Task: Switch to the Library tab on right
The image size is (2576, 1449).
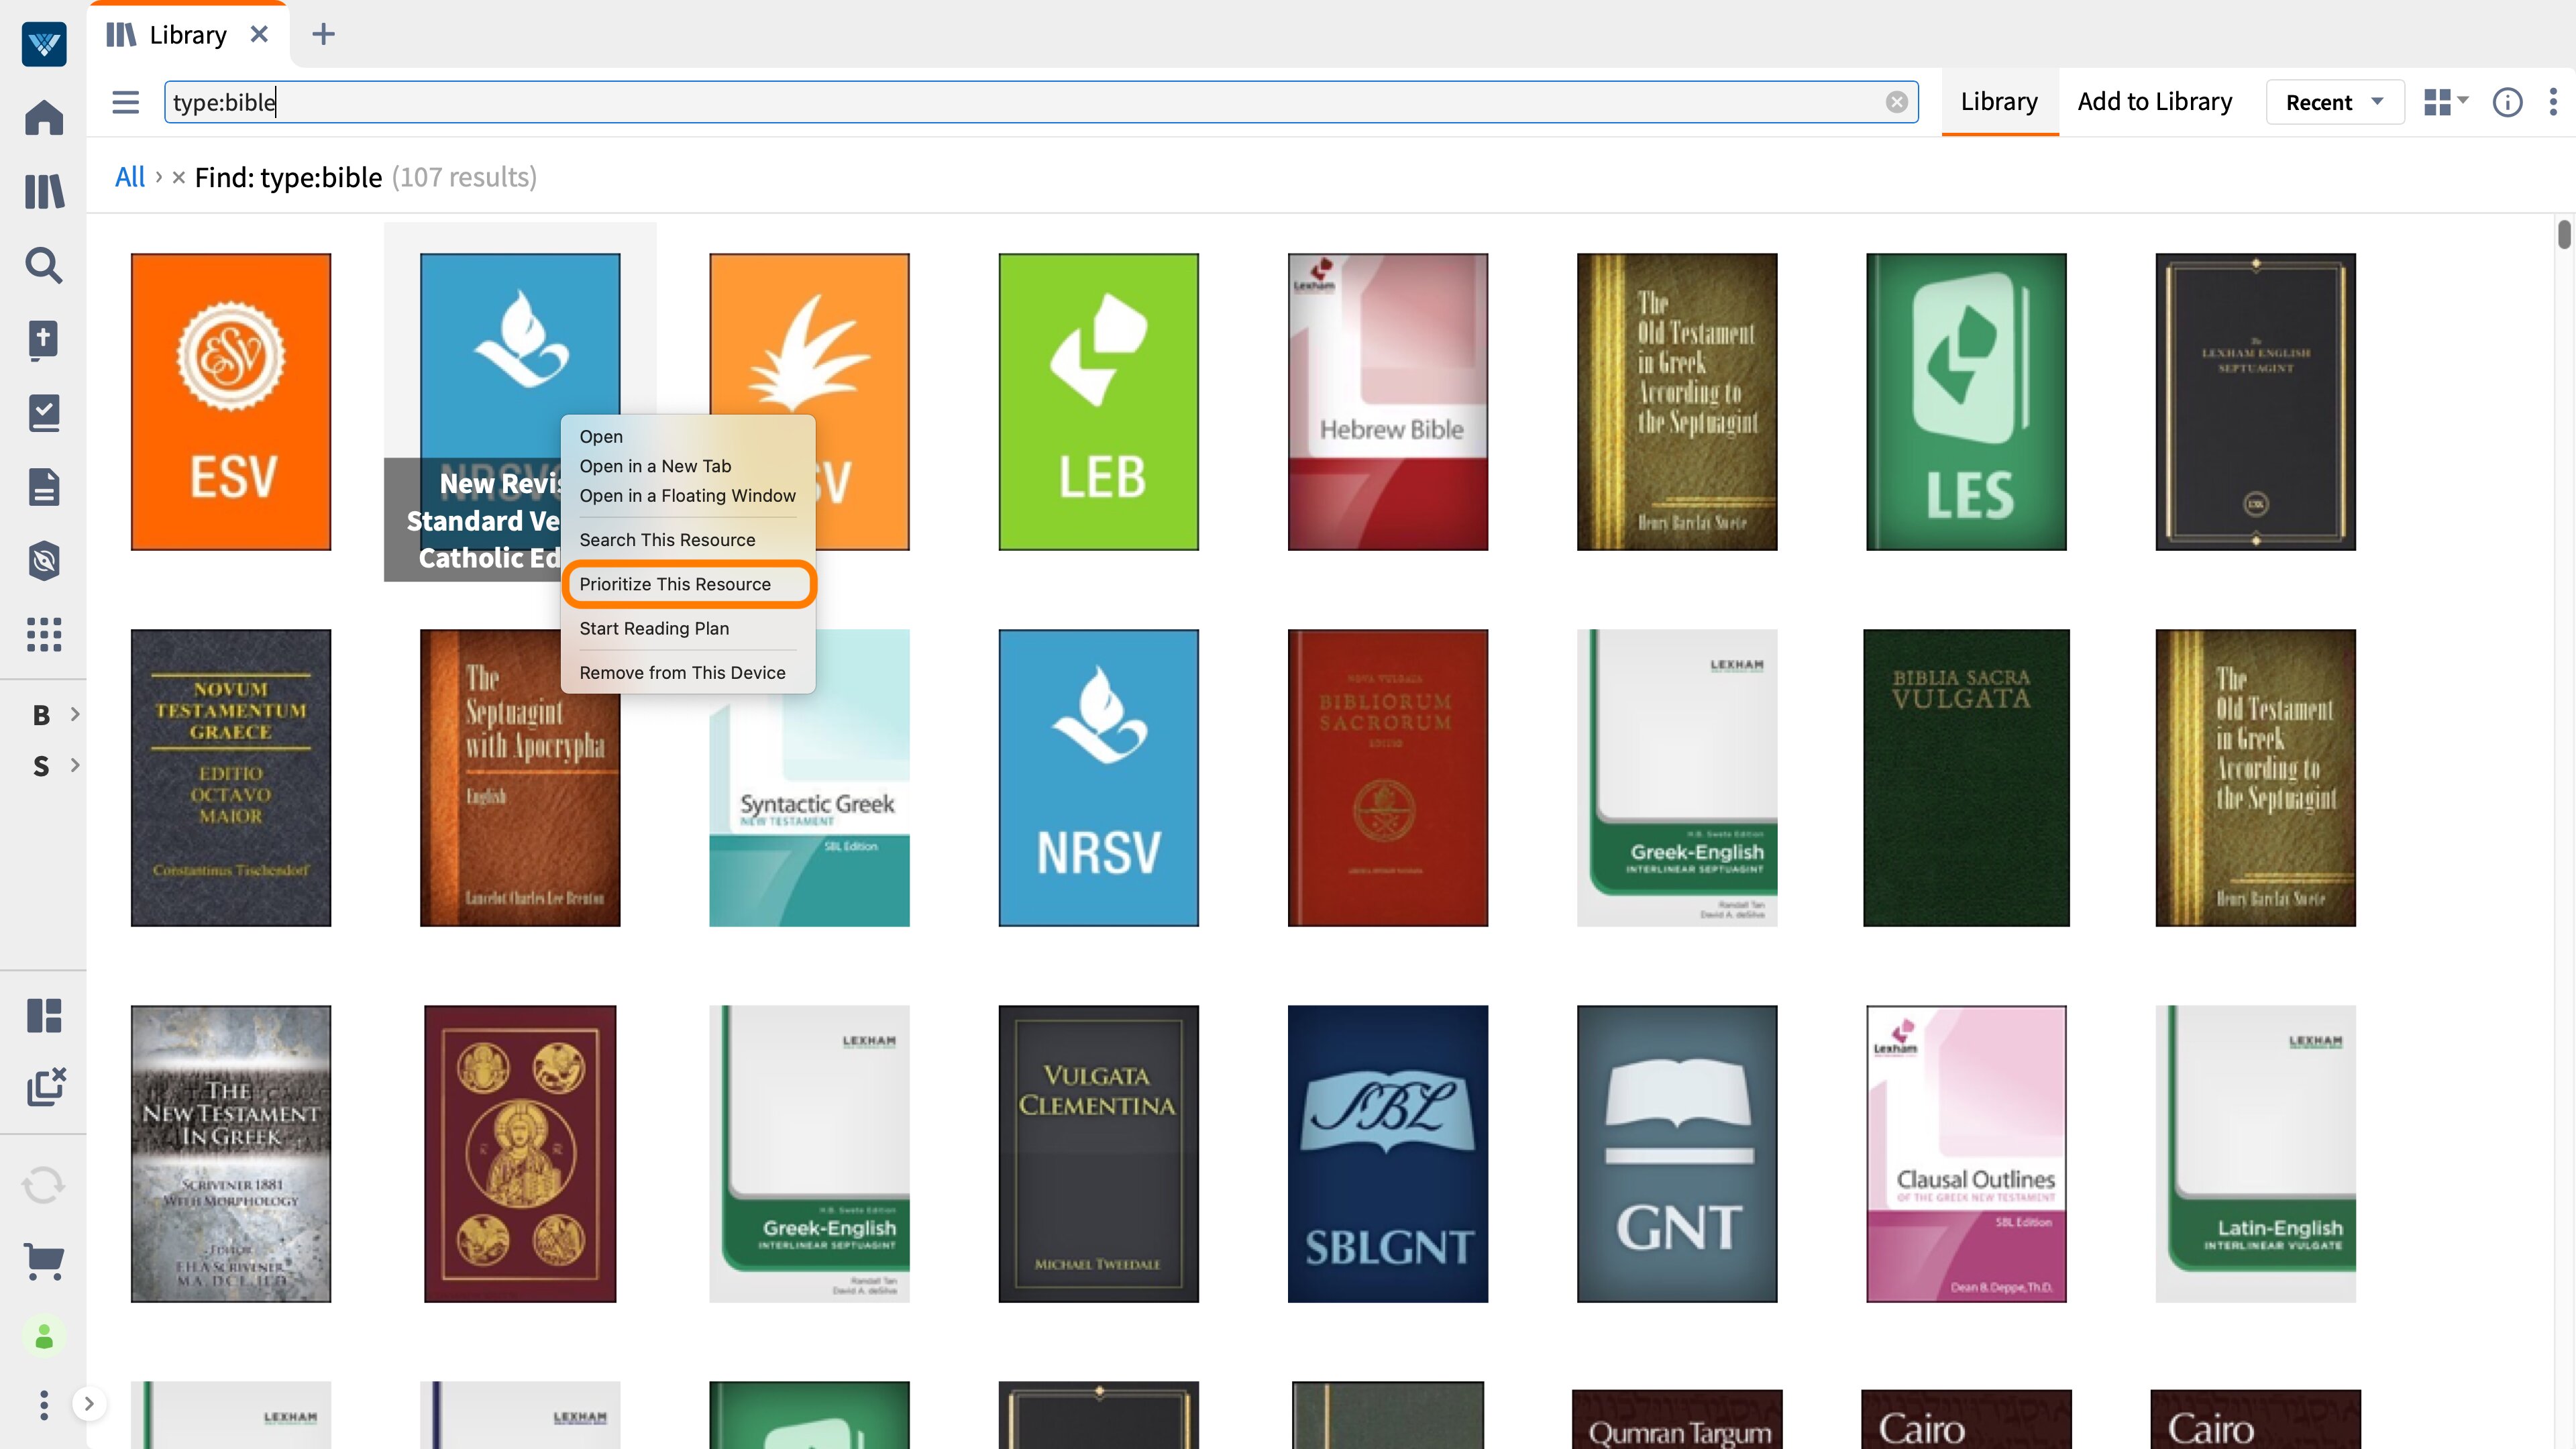Action: (x=1999, y=102)
